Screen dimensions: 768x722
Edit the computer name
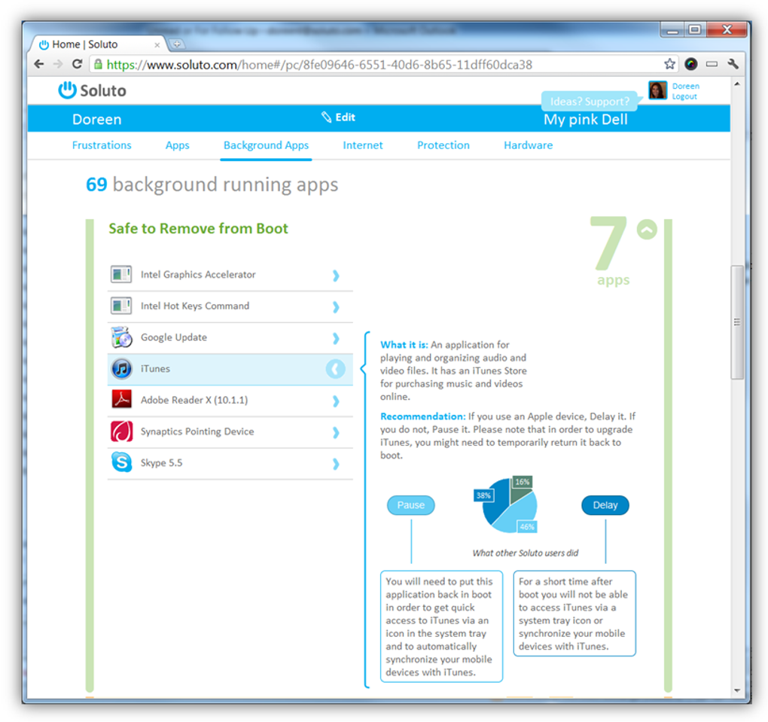click(x=339, y=117)
